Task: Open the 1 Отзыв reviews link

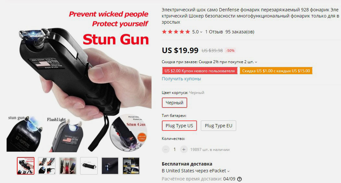Action: point(214,32)
